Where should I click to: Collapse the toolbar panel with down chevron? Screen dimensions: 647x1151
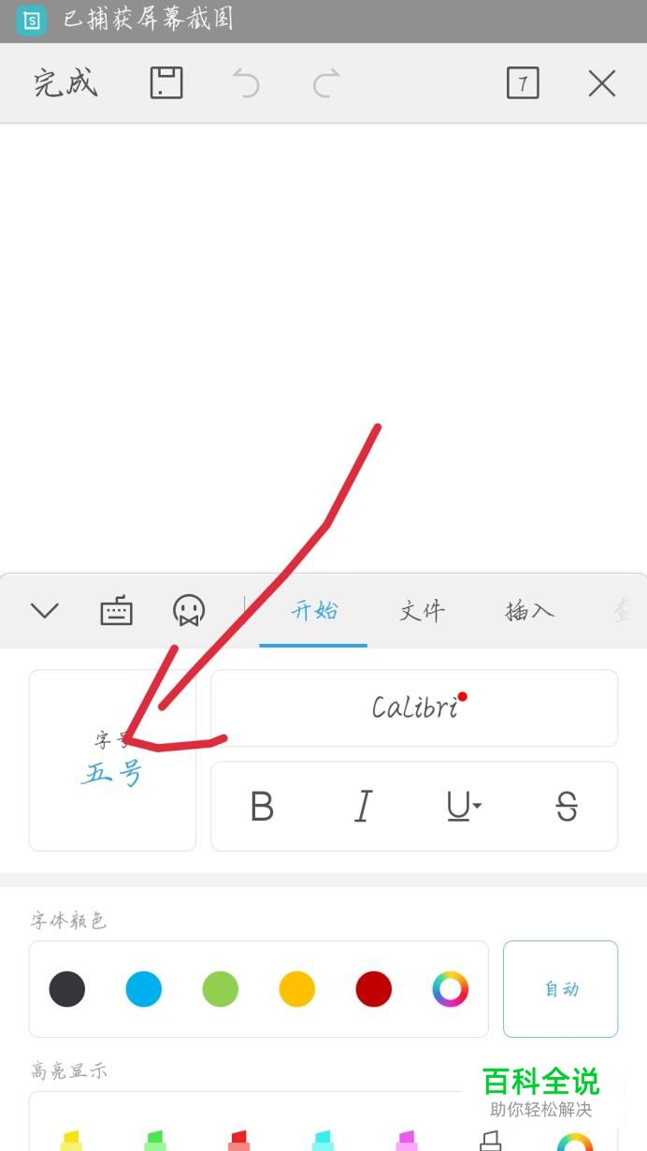pos(45,611)
